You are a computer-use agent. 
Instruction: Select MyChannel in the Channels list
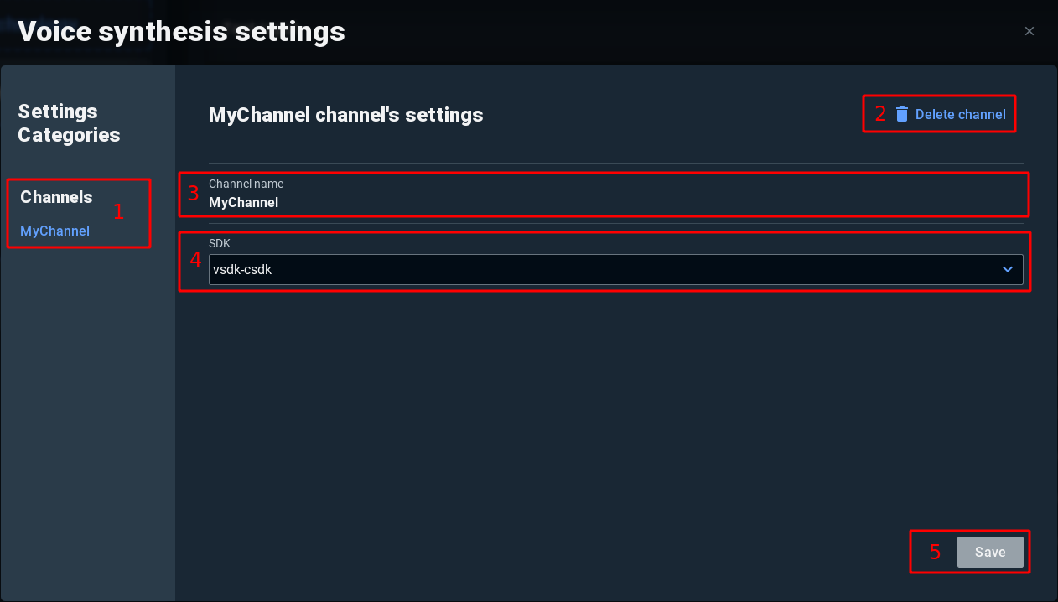click(54, 231)
